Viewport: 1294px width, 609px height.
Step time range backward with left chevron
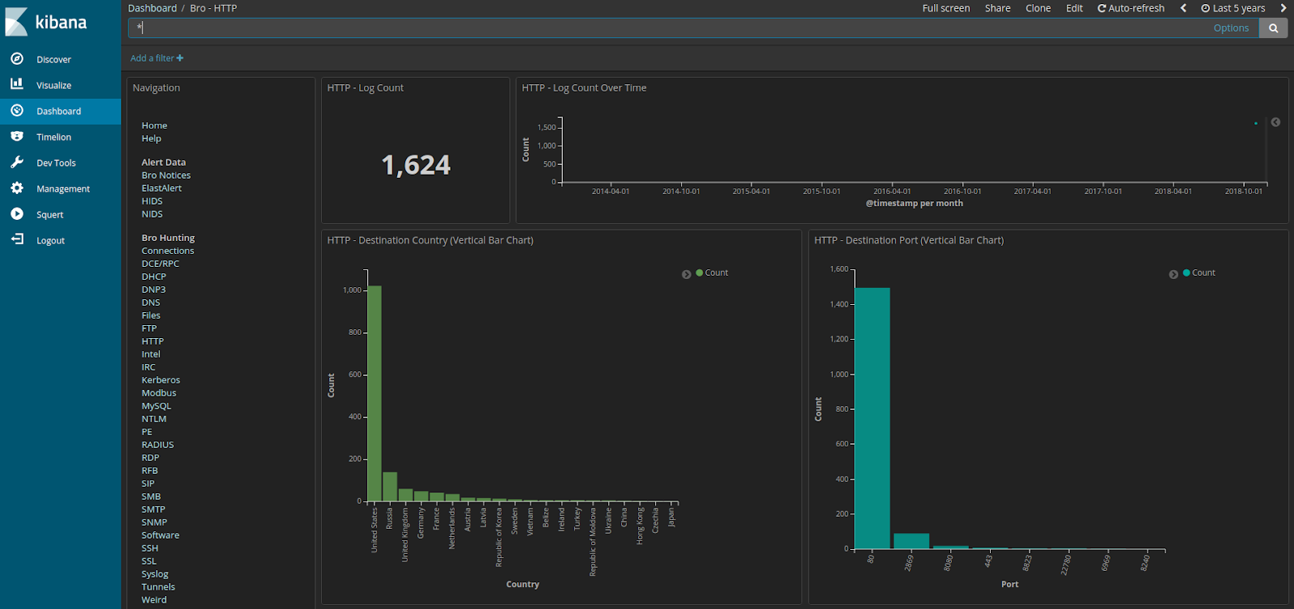[x=1183, y=8]
